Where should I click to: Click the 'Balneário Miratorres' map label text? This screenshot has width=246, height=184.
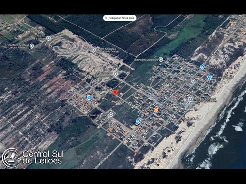[146, 60]
